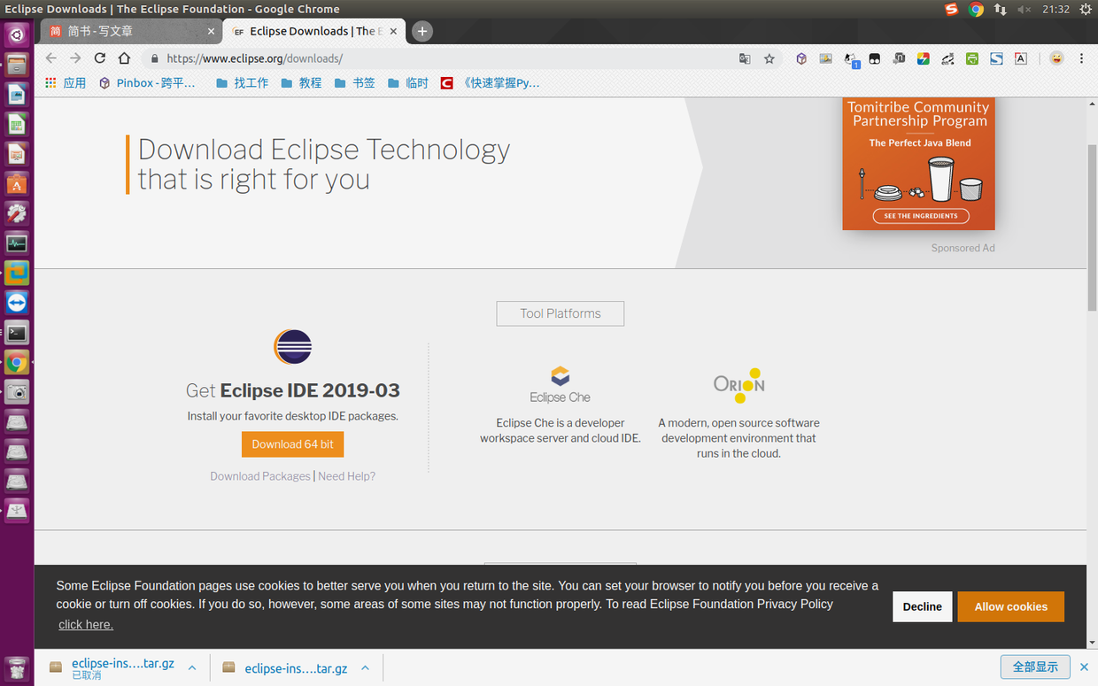Switch to the 简书 - 写文章 tab
This screenshot has height=686, width=1098.
(132, 31)
